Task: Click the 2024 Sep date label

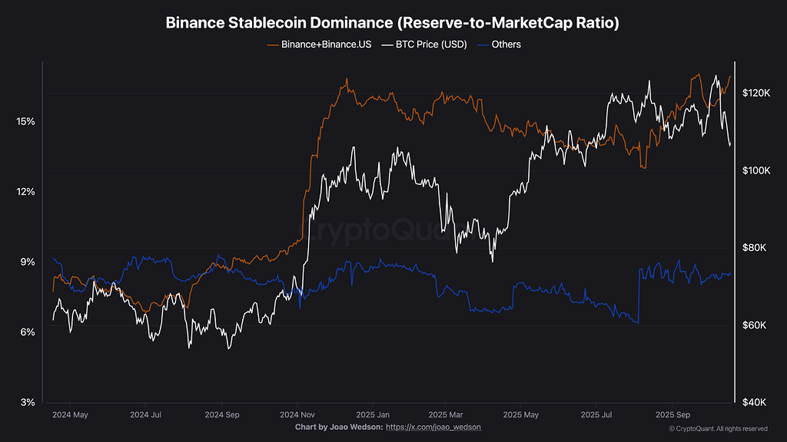Action: click(222, 415)
